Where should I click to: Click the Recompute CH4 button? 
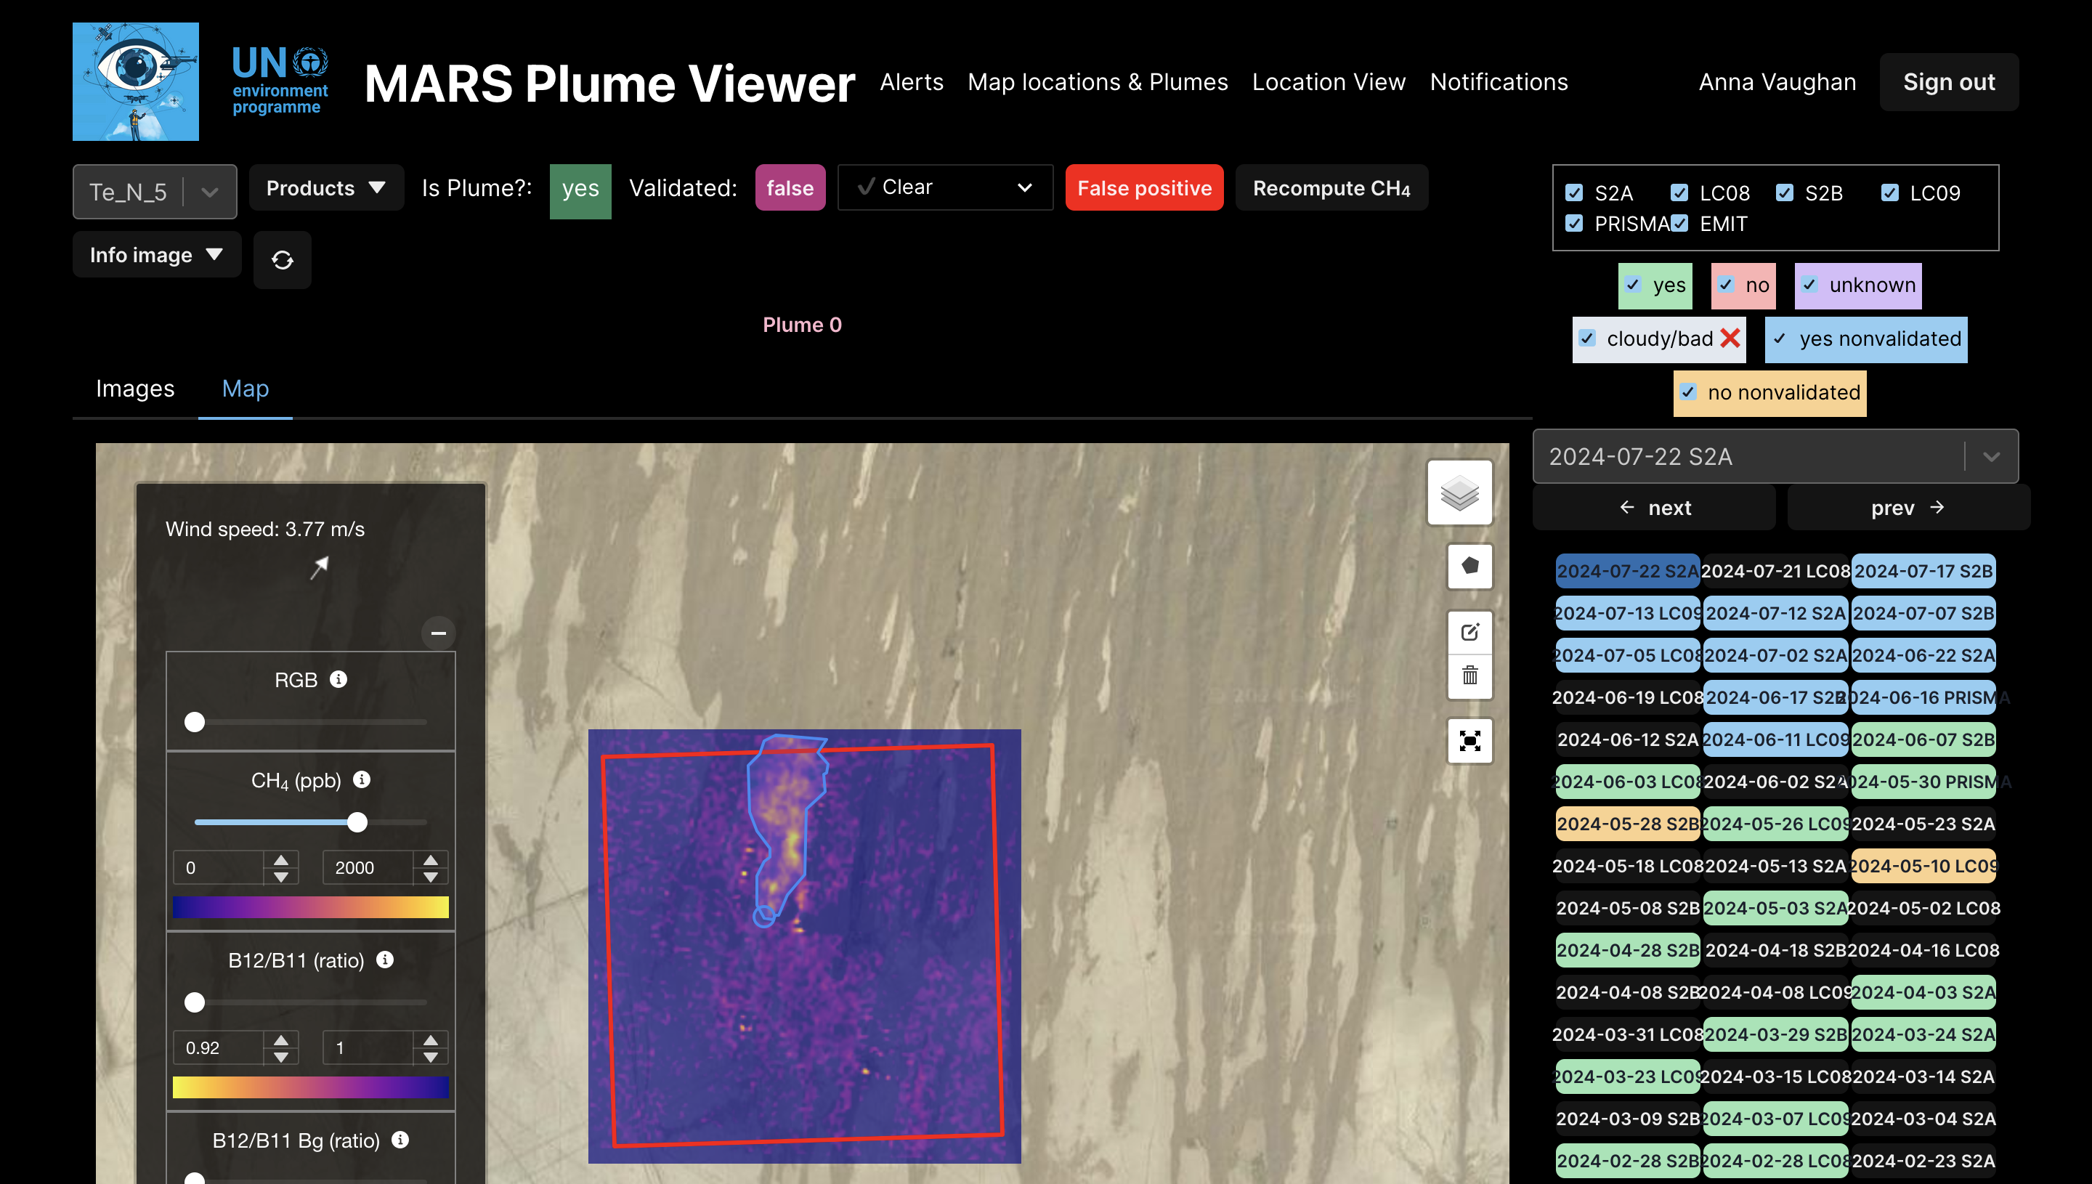(x=1331, y=188)
